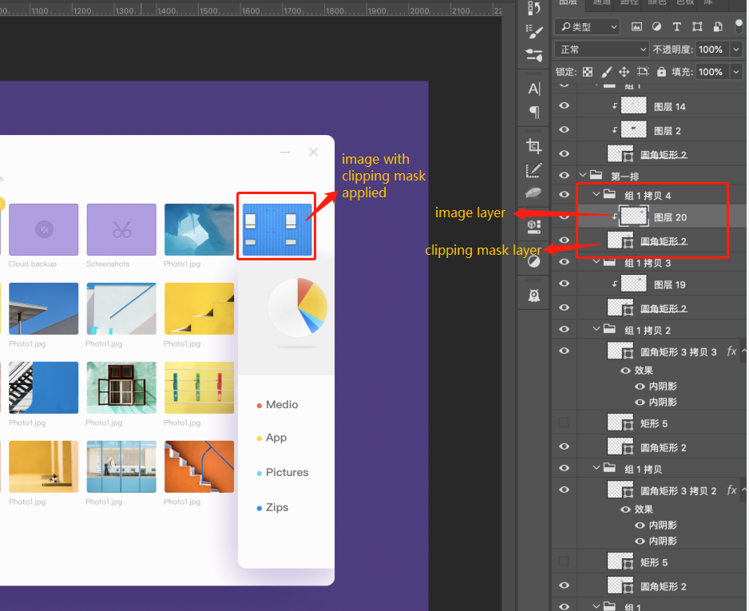The image size is (749, 611).
Task: Click the pie chart on the canvas
Action: (298, 307)
